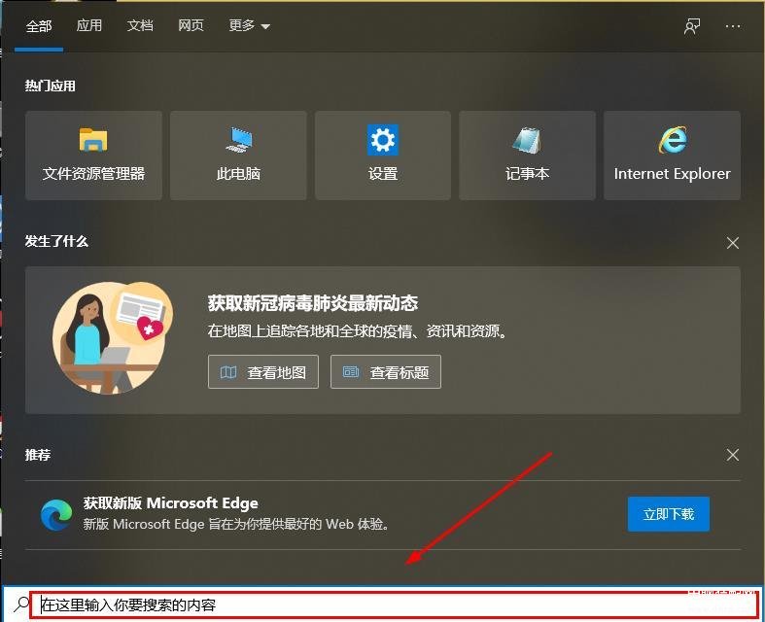Viewport: 765px width, 622px height.
Task: Click the 立即下载 download button
Action: point(669,514)
